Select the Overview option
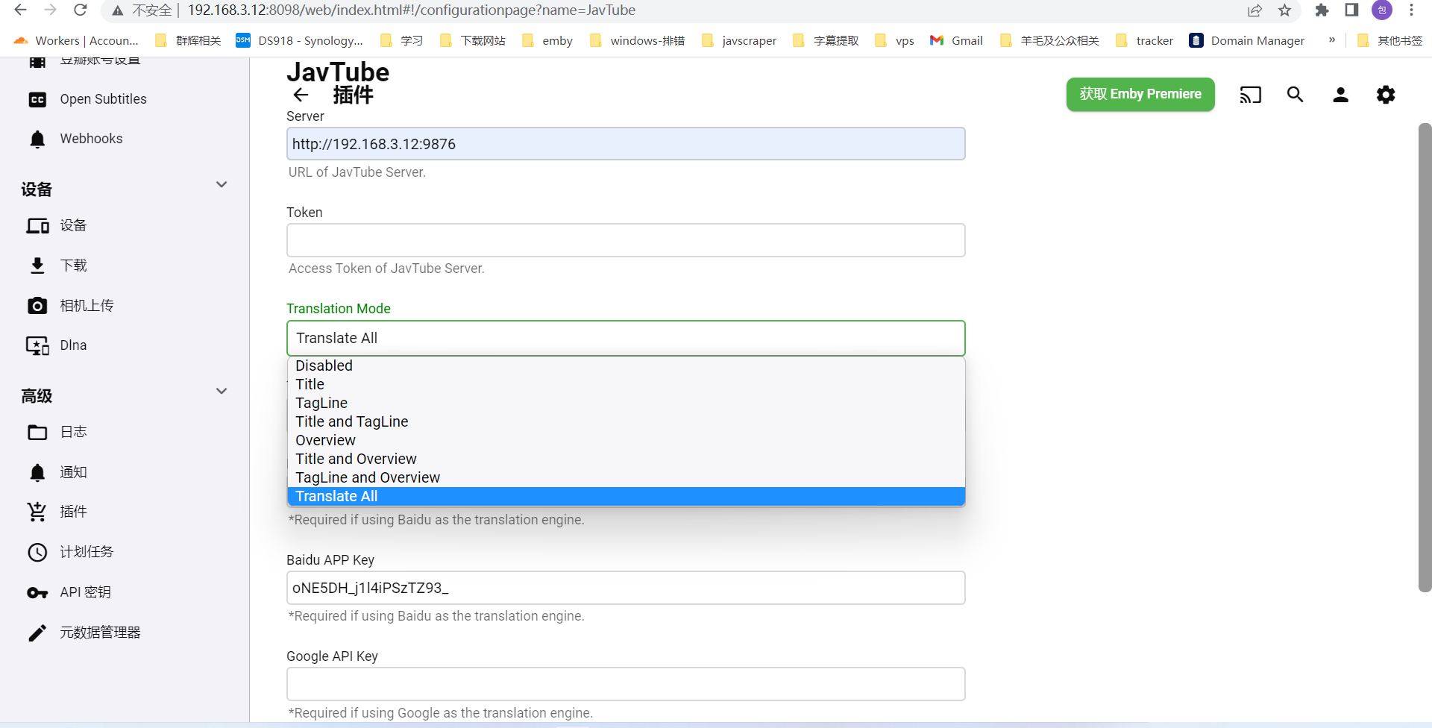 [626, 440]
